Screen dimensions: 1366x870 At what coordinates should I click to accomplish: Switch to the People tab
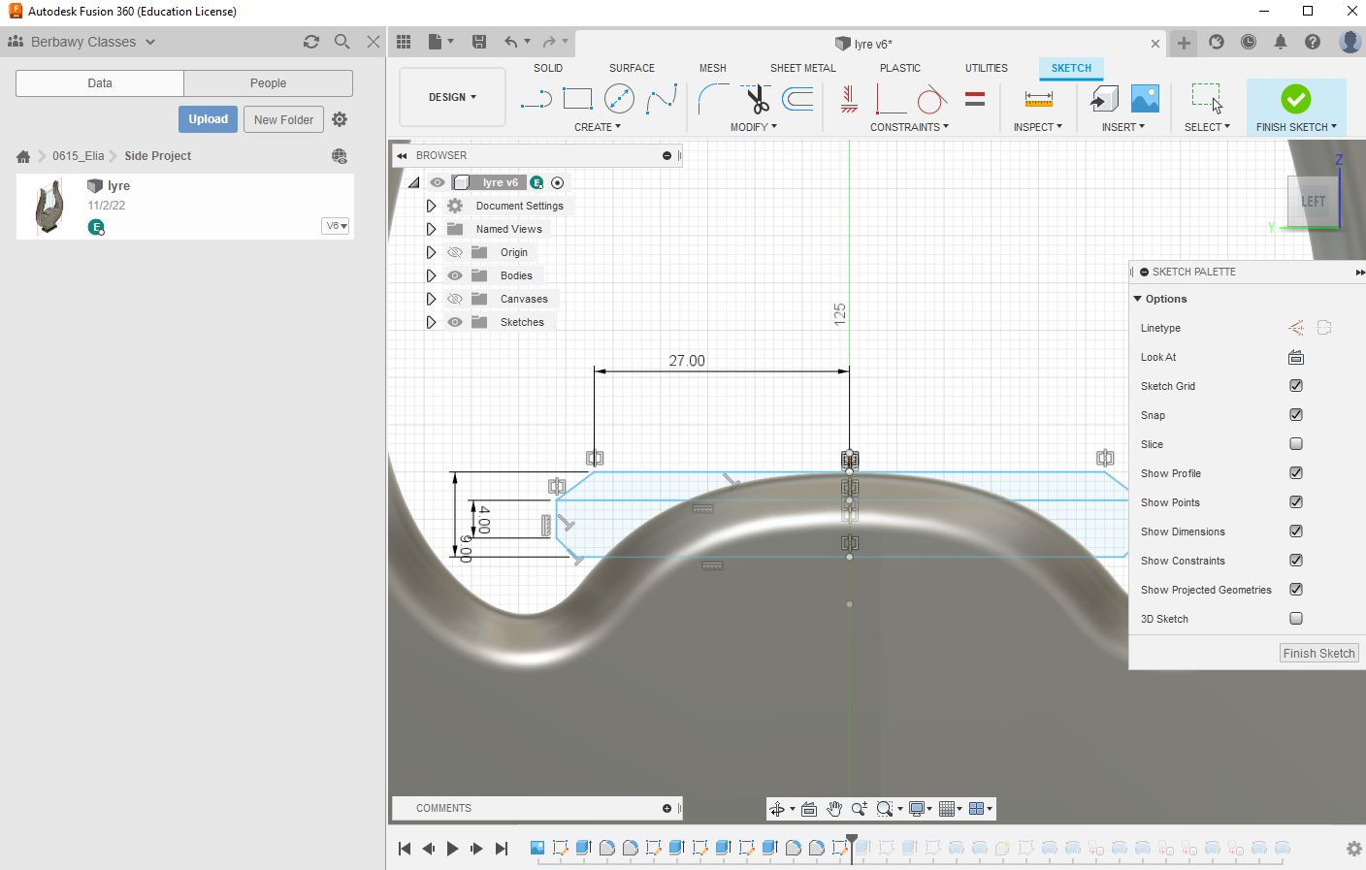point(268,83)
